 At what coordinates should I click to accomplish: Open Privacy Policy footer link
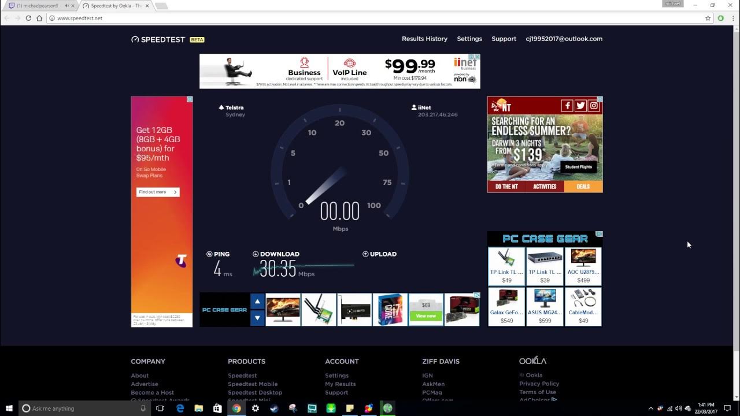pos(539,384)
